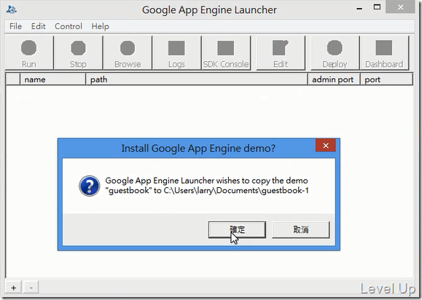Screen dimensions: 422x300
Task: Open the Dashboard toolbar icon
Action: click(x=384, y=53)
